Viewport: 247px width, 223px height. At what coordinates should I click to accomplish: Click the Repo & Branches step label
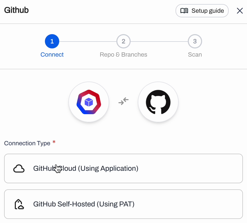[x=123, y=55]
